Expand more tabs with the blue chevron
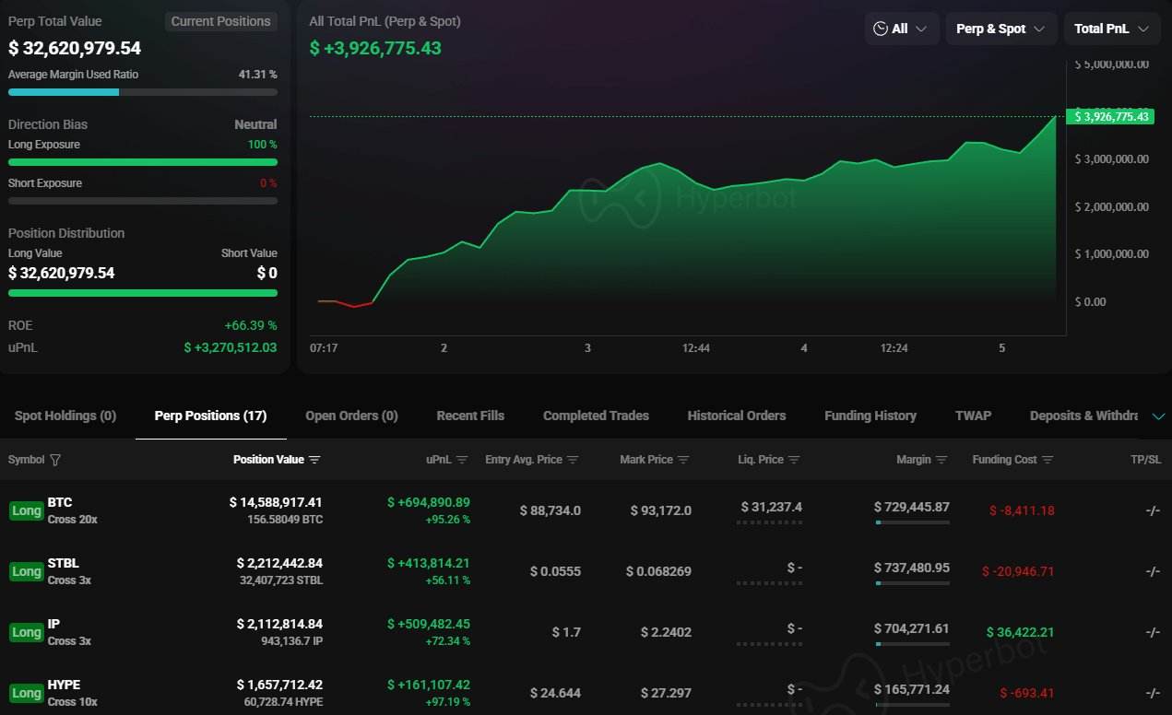This screenshot has height=715, width=1172. coord(1158,416)
